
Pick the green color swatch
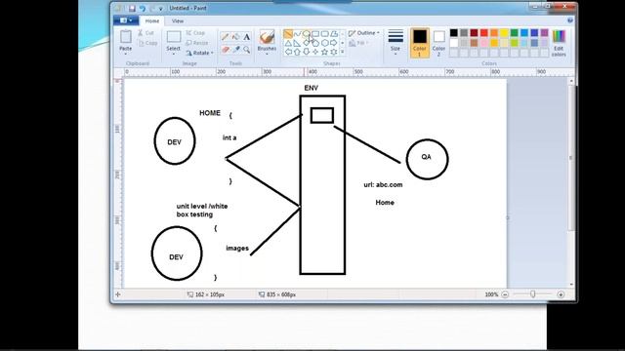[515, 32]
